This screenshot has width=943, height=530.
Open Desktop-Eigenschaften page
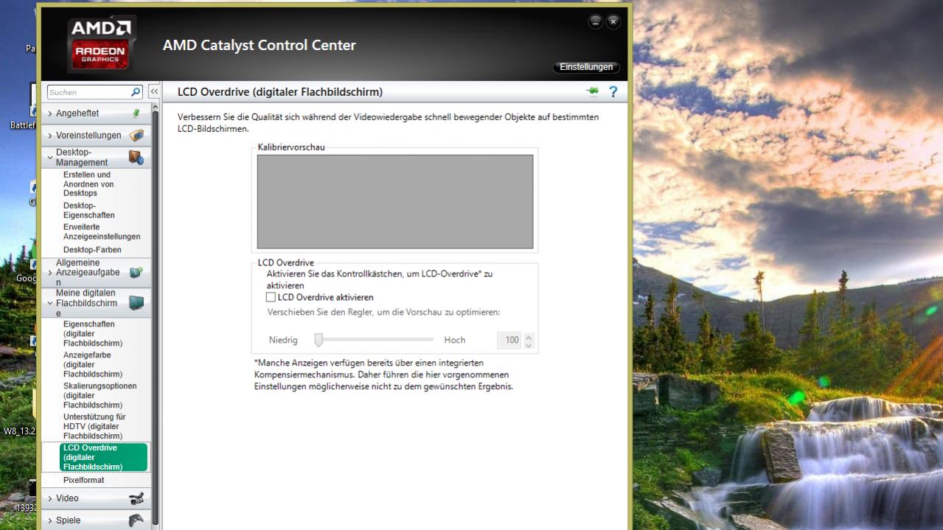point(89,210)
